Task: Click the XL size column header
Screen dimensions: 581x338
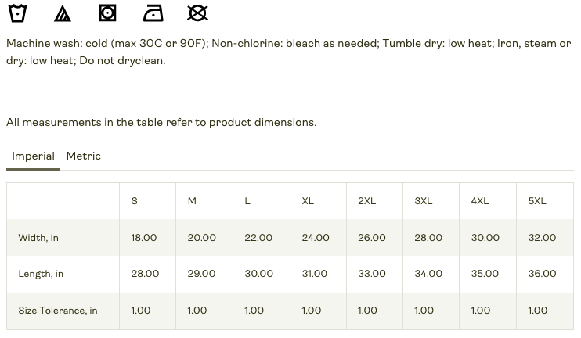Action: [308, 201]
